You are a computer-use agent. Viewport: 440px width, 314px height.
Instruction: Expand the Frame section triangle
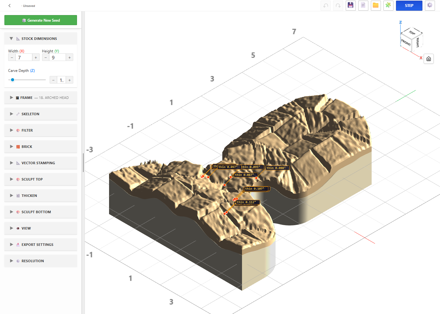11,98
